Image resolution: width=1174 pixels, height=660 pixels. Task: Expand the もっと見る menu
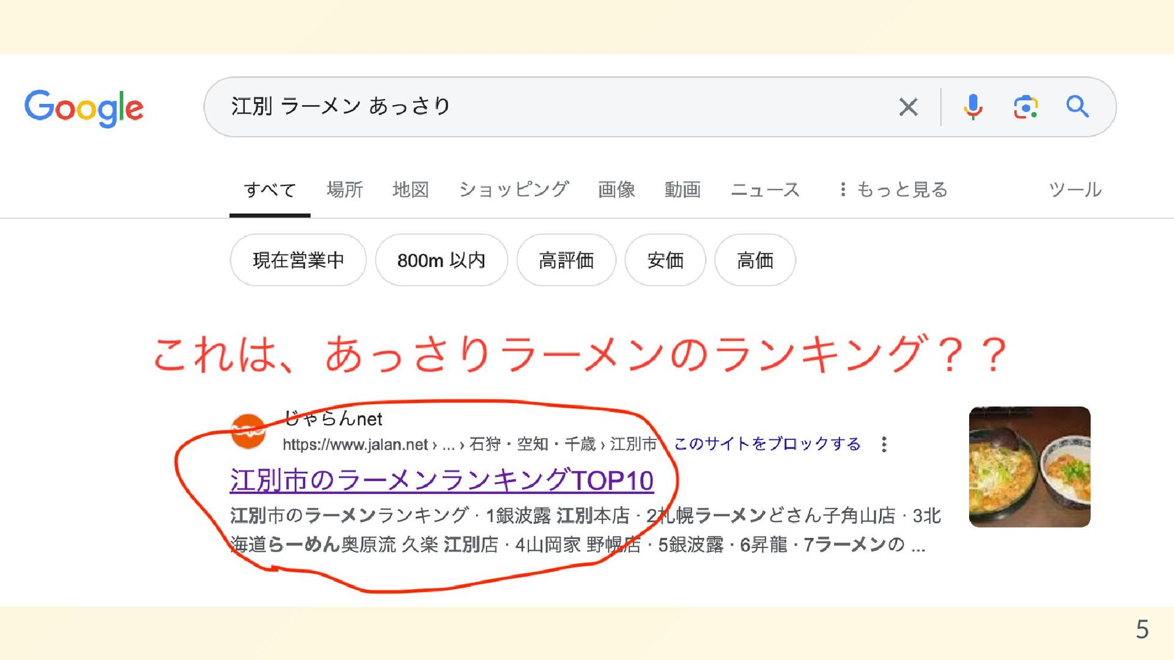894,189
